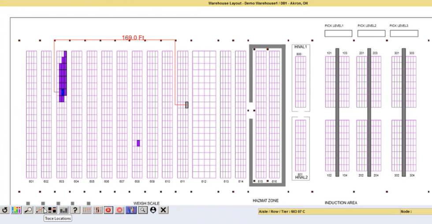Select the blue cell in aisle 603

pos(63,92)
